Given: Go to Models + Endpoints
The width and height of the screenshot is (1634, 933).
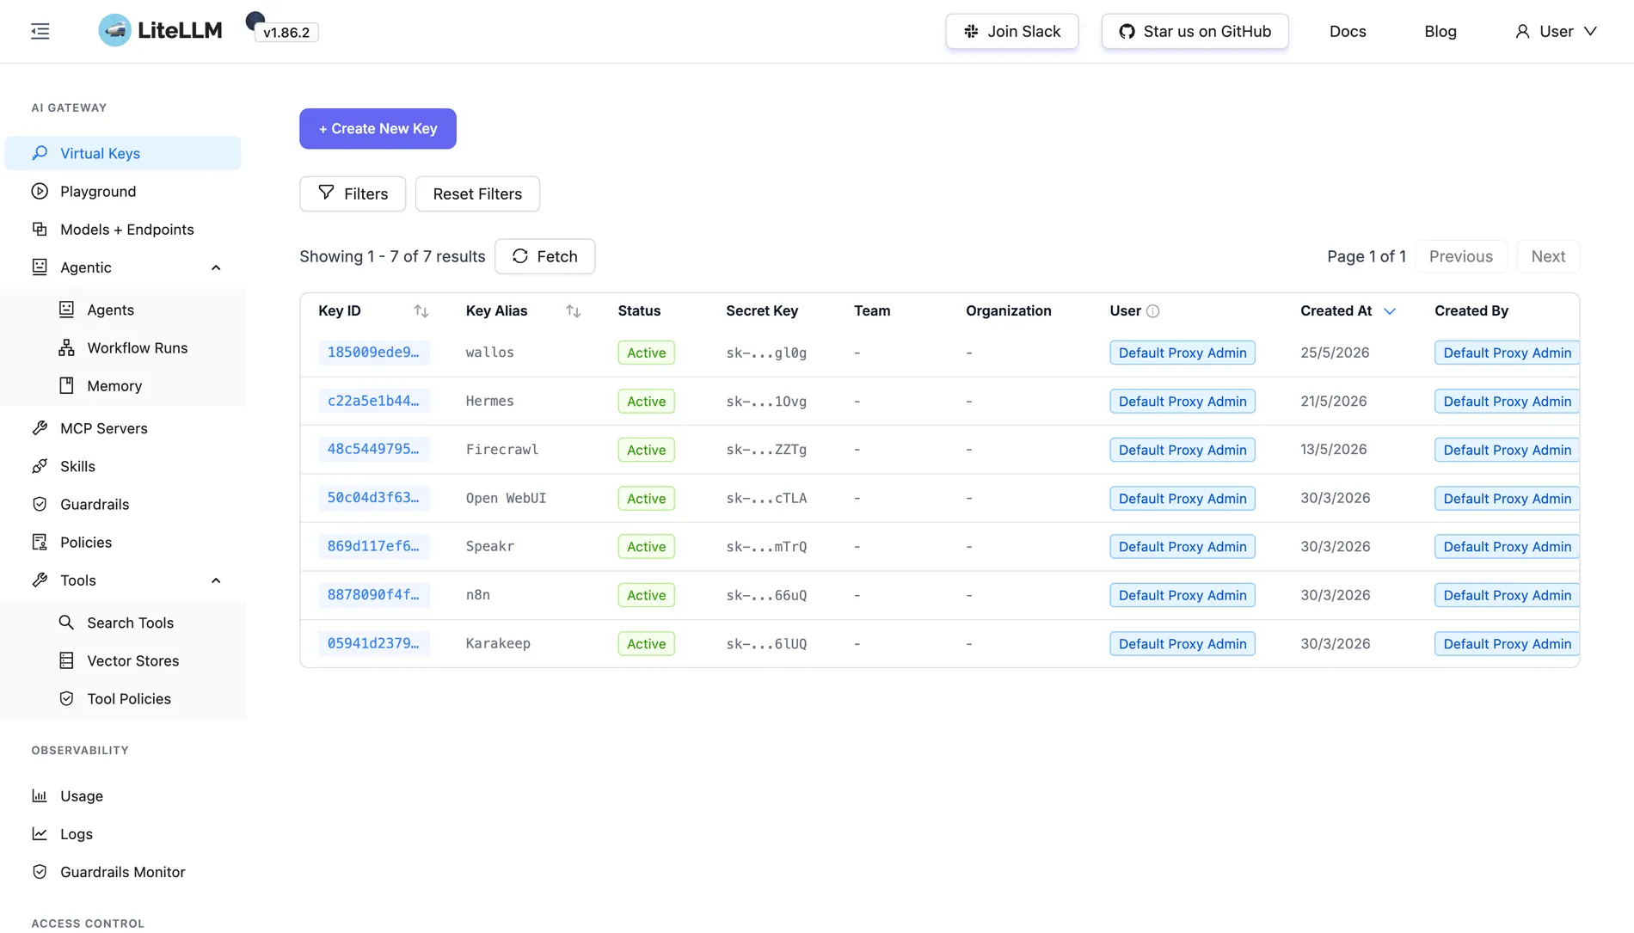Looking at the screenshot, I should coord(123,229).
